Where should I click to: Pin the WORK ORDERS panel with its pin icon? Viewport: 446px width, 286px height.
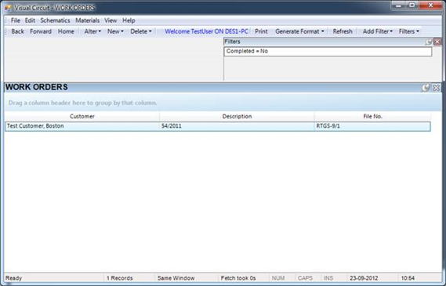pos(426,88)
